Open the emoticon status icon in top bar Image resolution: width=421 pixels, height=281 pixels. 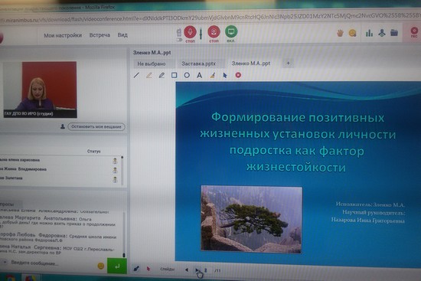pos(352,33)
